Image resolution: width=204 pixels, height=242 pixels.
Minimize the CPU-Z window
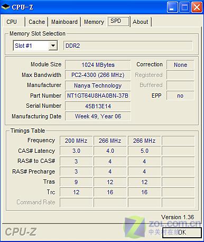172,7
